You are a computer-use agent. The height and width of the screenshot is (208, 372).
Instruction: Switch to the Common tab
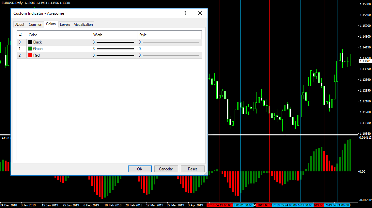(x=35, y=25)
